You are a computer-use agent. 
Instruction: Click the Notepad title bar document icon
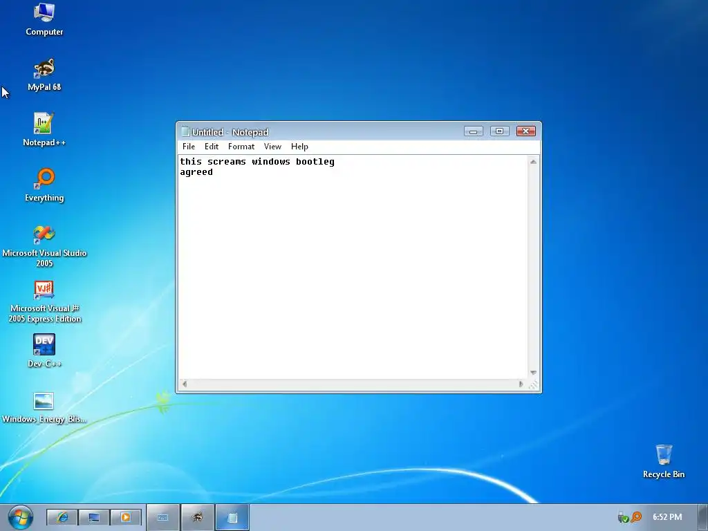(185, 131)
